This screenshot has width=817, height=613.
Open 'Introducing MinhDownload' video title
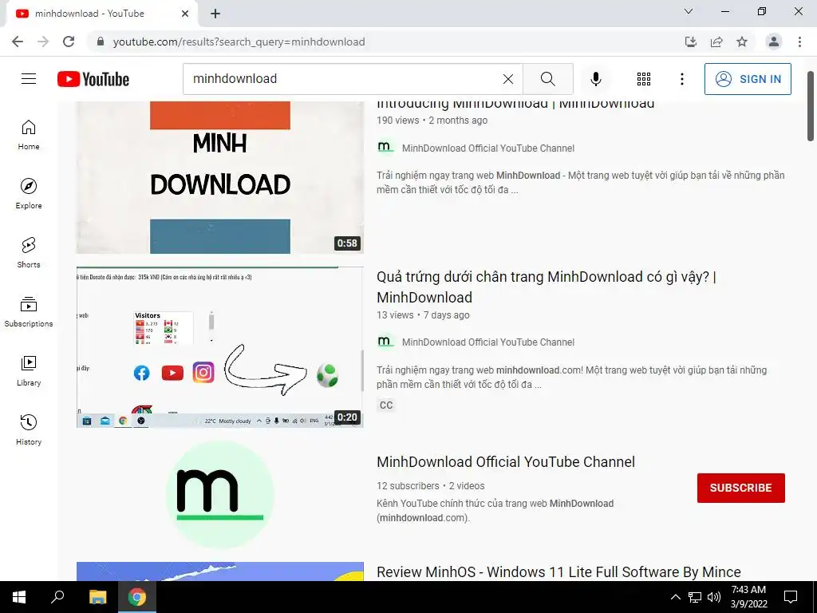click(x=515, y=105)
